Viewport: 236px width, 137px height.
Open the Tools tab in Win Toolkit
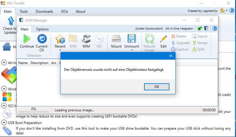point(24,12)
